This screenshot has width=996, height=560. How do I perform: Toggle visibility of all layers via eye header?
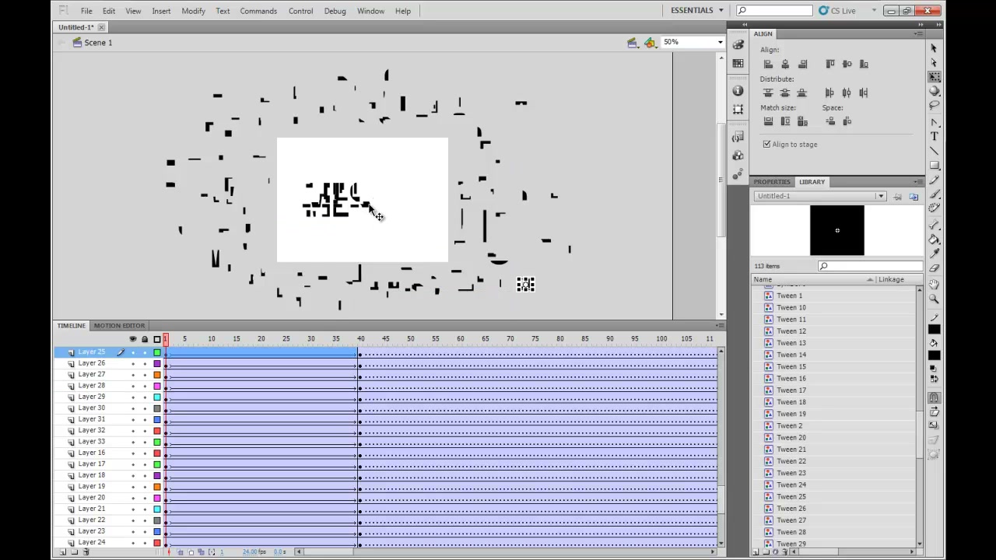coord(132,339)
